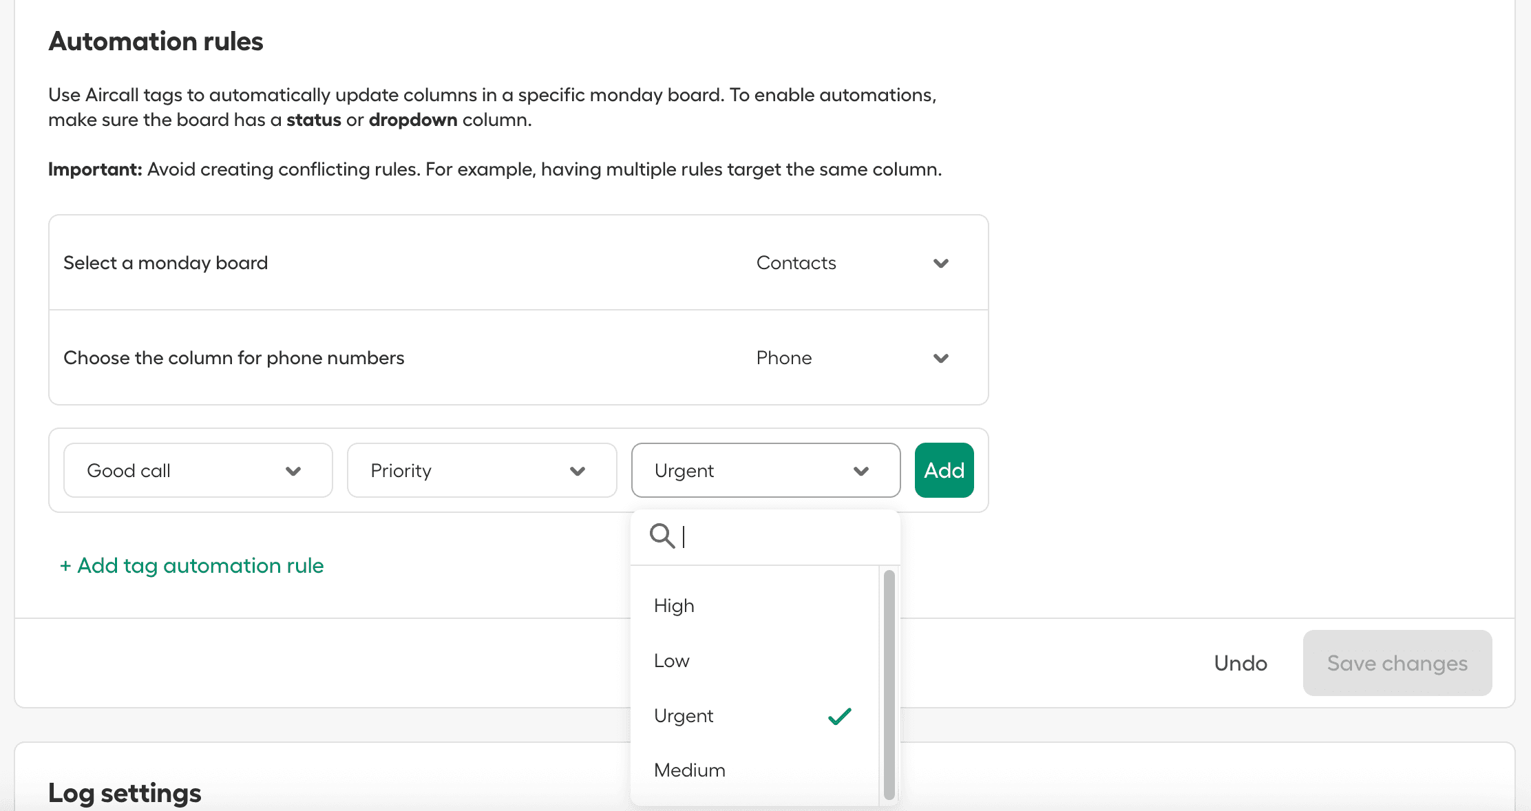Image resolution: width=1531 pixels, height=811 pixels.
Task: Select High from the options list
Action: [x=675, y=606]
